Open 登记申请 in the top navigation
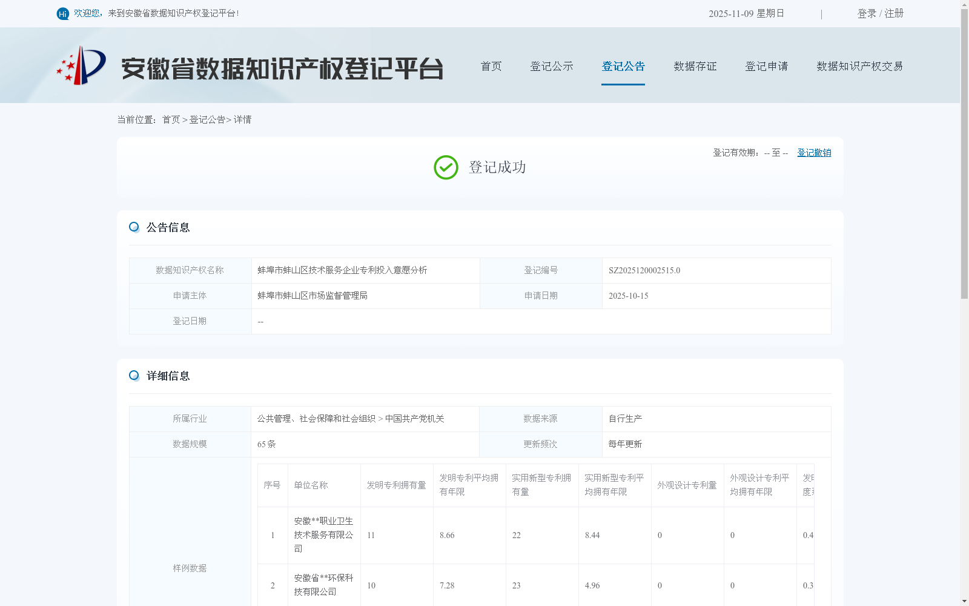This screenshot has height=606, width=969. click(767, 66)
